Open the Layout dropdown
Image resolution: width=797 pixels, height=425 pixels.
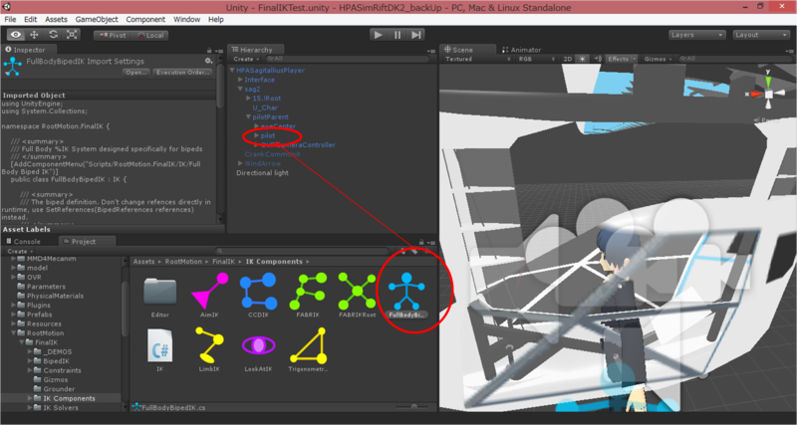point(761,35)
